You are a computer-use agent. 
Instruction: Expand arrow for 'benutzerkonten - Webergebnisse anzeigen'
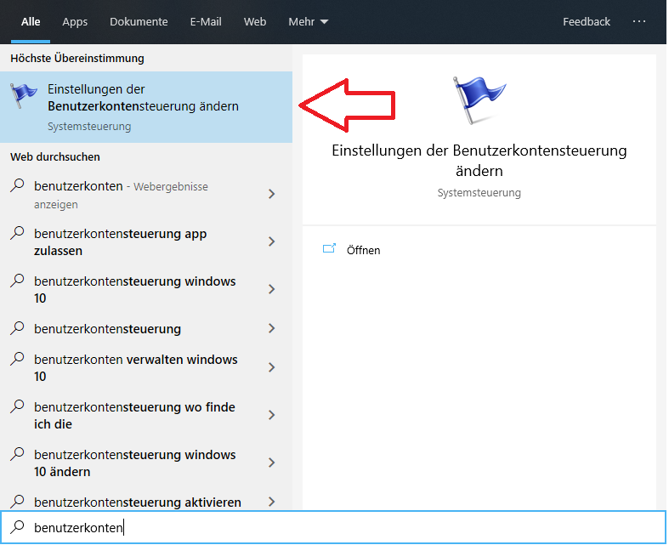[272, 194]
